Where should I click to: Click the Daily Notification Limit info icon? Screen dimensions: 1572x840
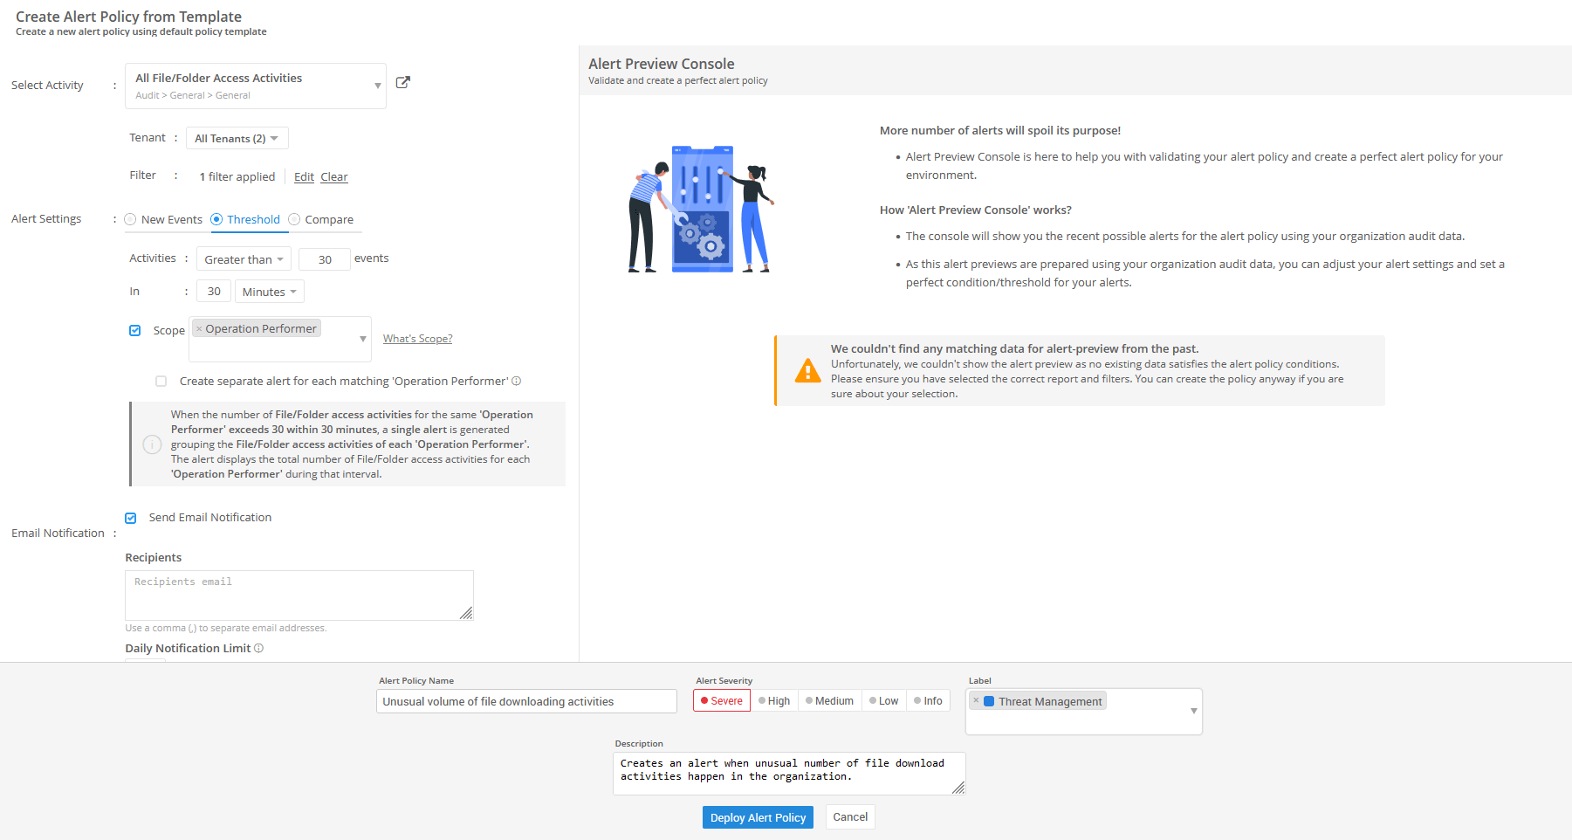click(x=259, y=648)
